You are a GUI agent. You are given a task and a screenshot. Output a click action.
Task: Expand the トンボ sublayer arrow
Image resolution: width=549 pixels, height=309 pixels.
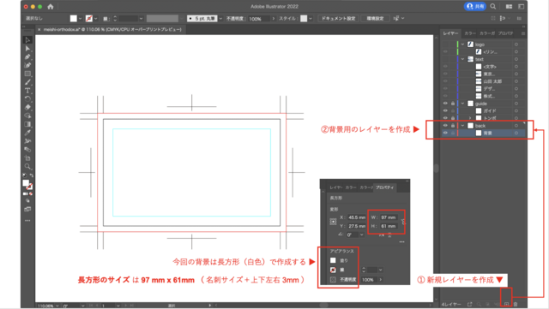tap(470, 118)
